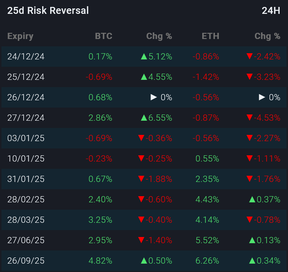This screenshot has width=288, height=272.
Task: Click ETH value 4.43% for 28/02/25
Action: [207, 200]
